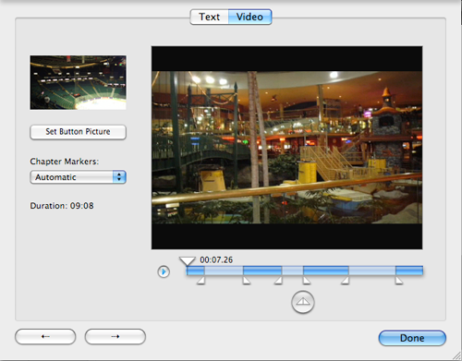Go to next item with right arrow button

coord(115,336)
